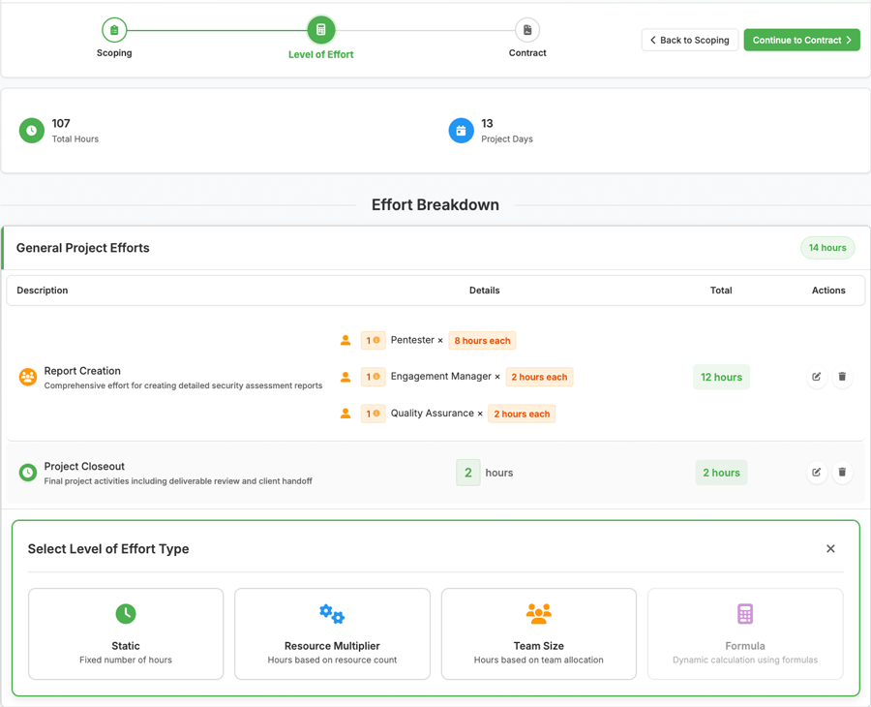Delete the Project Closeout effort row

click(842, 473)
